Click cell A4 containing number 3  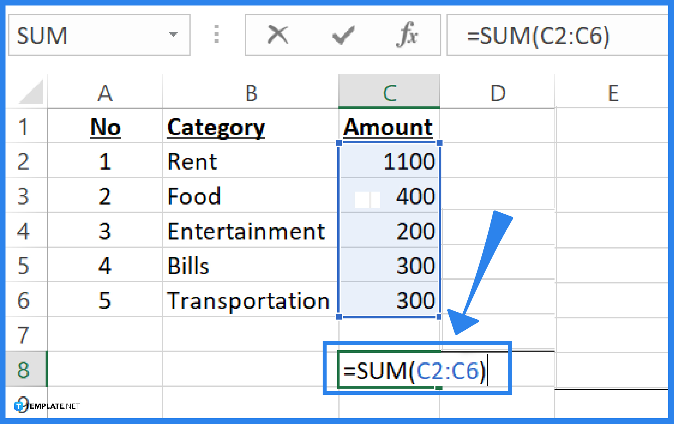[105, 230]
